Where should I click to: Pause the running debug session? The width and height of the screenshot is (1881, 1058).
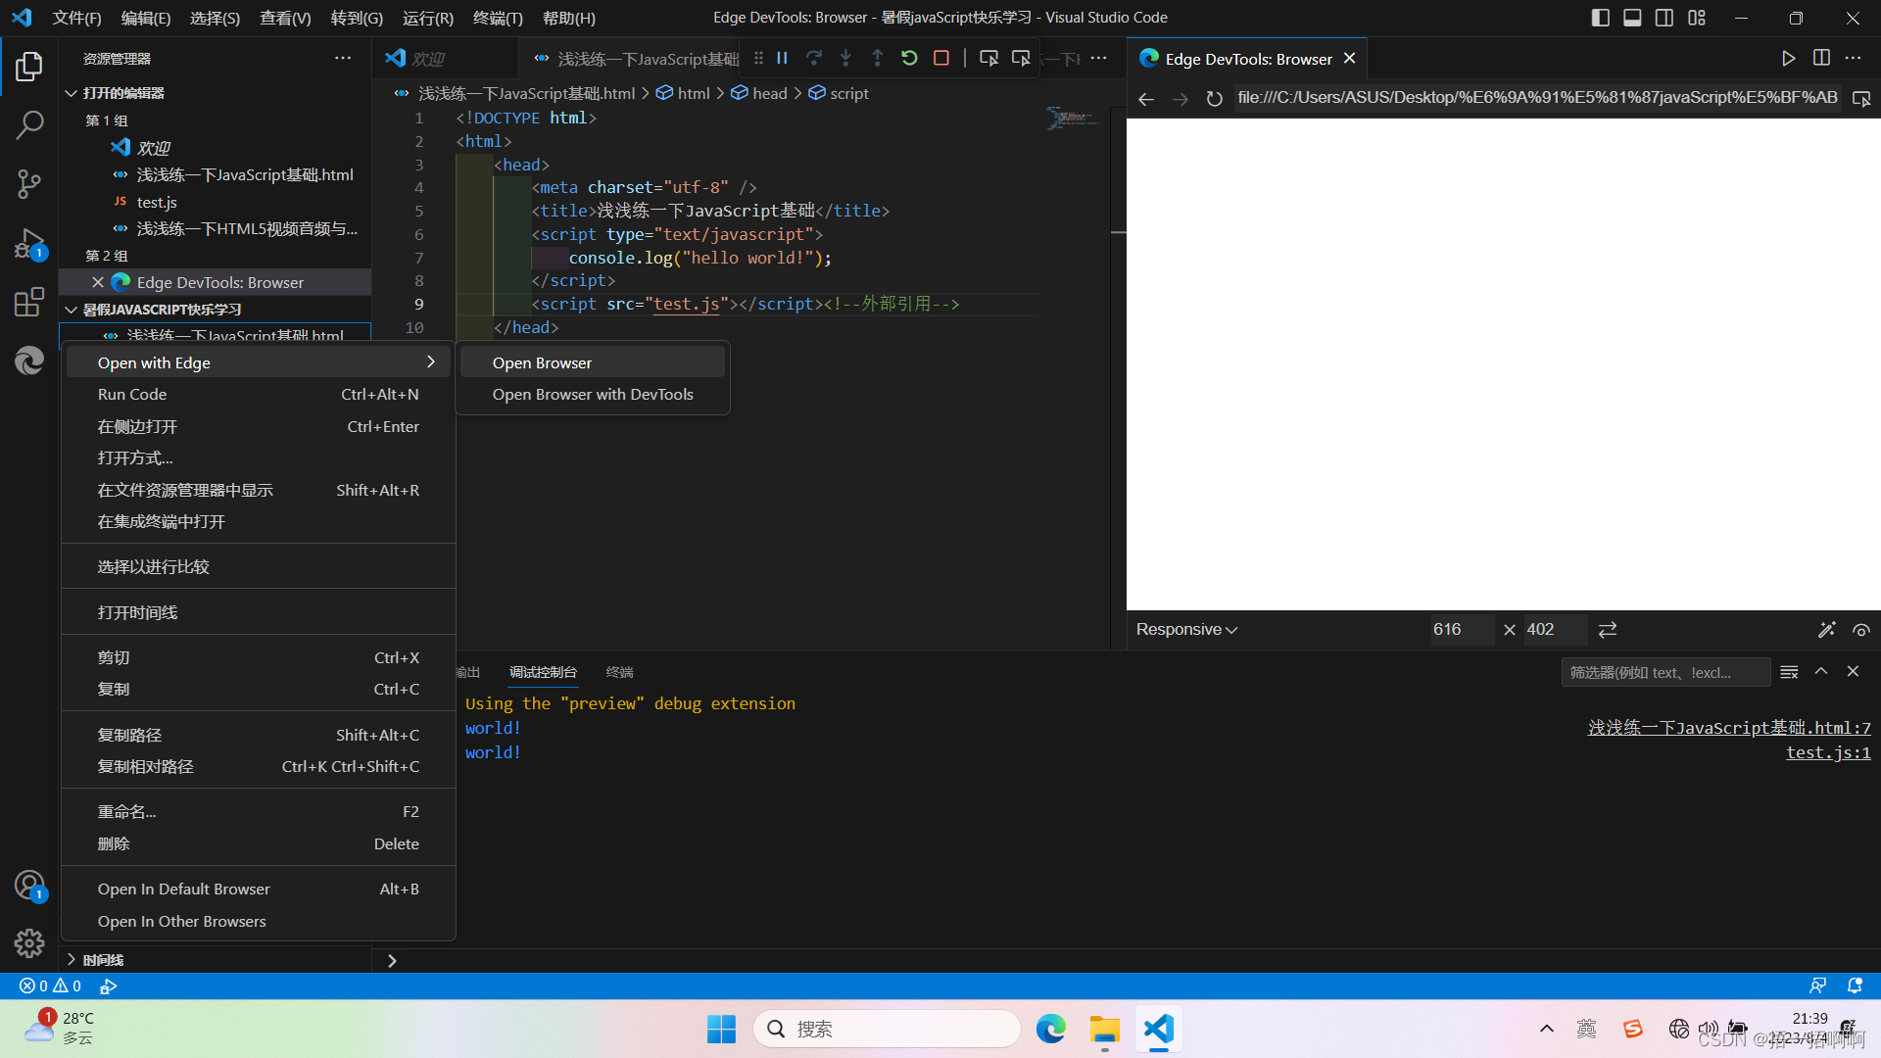pos(781,58)
